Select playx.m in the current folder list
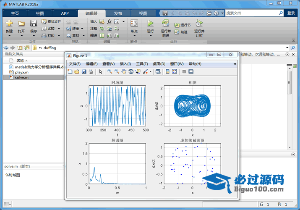300x210 pixels. [x=34, y=72]
